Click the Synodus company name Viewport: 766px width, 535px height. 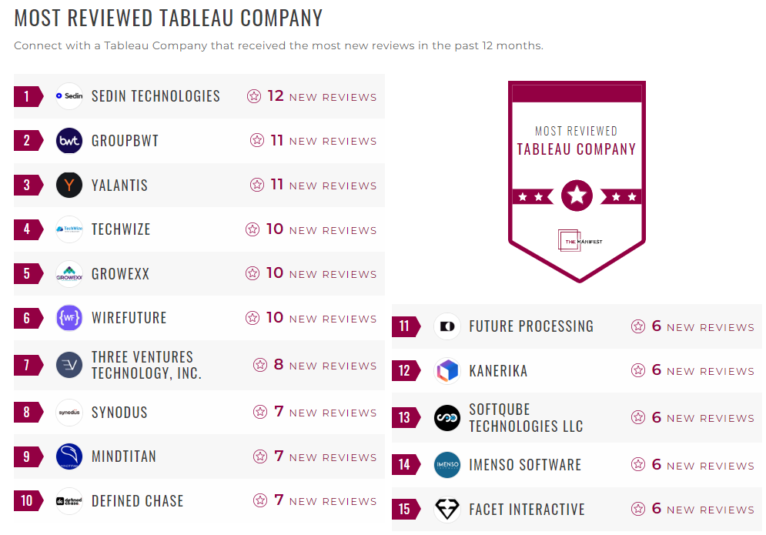tap(119, 412)
